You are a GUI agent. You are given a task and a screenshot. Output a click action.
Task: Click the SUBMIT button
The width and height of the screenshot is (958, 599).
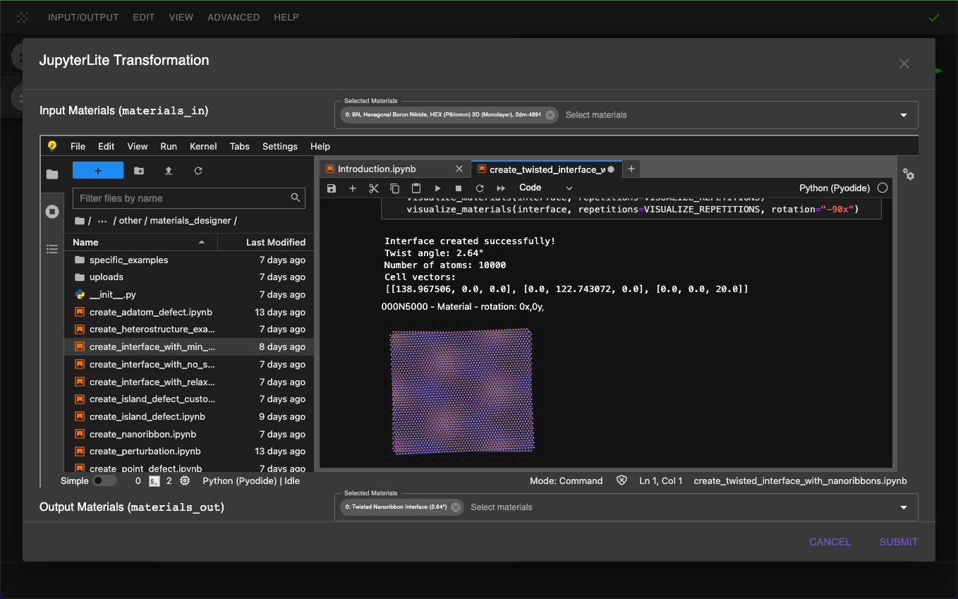pos(898,542)
